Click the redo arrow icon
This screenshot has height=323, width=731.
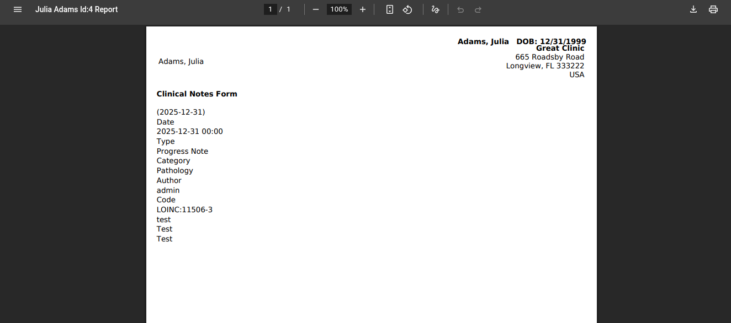[478, 9]
